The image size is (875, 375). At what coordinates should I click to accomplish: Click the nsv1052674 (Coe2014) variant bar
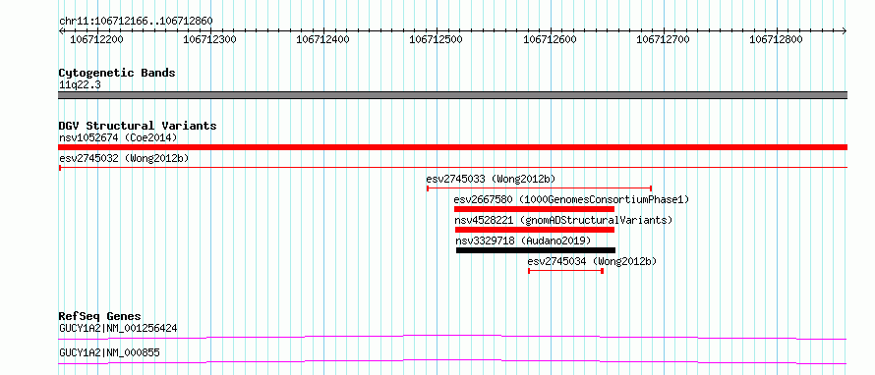tap(452, 147)
